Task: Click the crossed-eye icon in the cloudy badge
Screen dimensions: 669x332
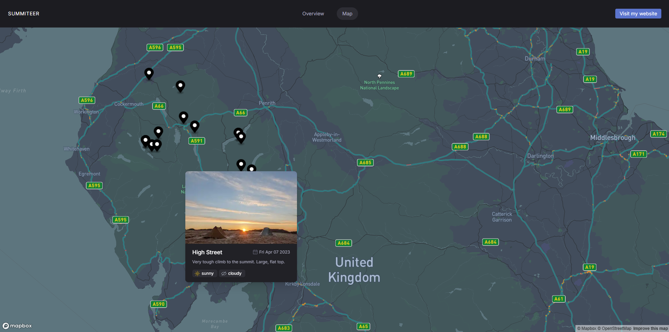Action: 223,273
